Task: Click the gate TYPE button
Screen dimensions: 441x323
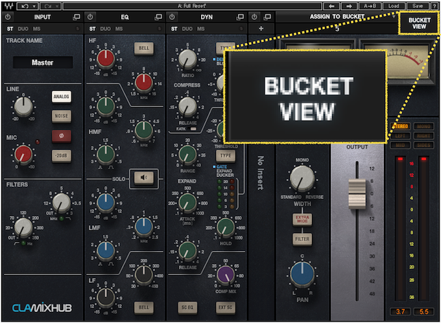Action: (x=226, y=155)
